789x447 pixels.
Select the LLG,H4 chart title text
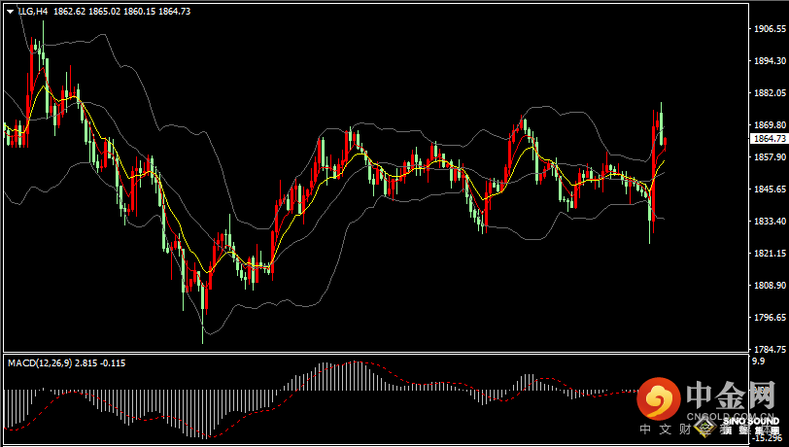(33, 11)
